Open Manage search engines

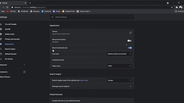92,86
